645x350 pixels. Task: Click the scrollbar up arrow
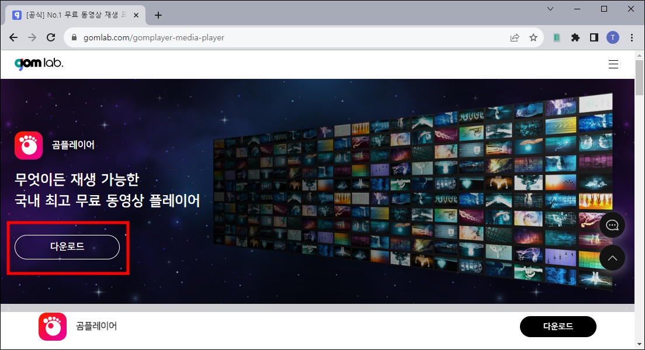639,55
